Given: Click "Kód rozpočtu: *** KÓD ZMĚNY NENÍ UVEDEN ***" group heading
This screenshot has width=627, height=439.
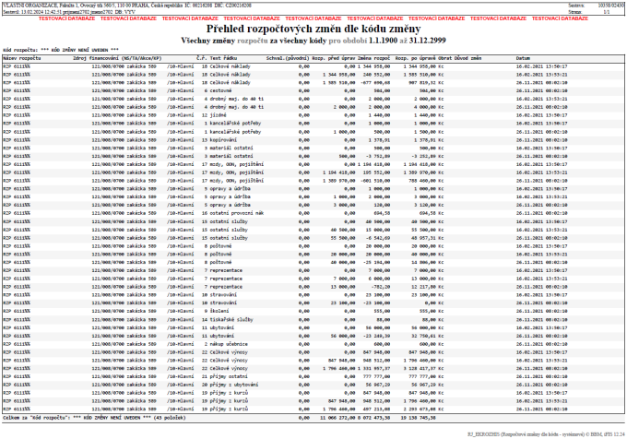Looking at the screenshot, I should [x=61, y=50].
